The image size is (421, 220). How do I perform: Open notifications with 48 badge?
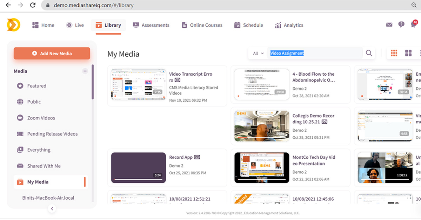tap(414, 25)
